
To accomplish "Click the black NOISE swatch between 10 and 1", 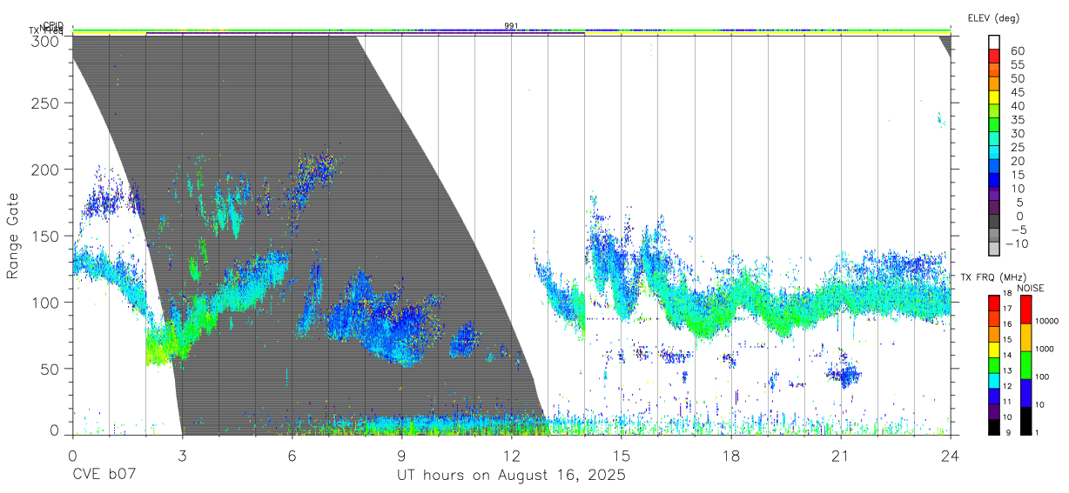I will pyautogui.click(x=1025, y=420).
